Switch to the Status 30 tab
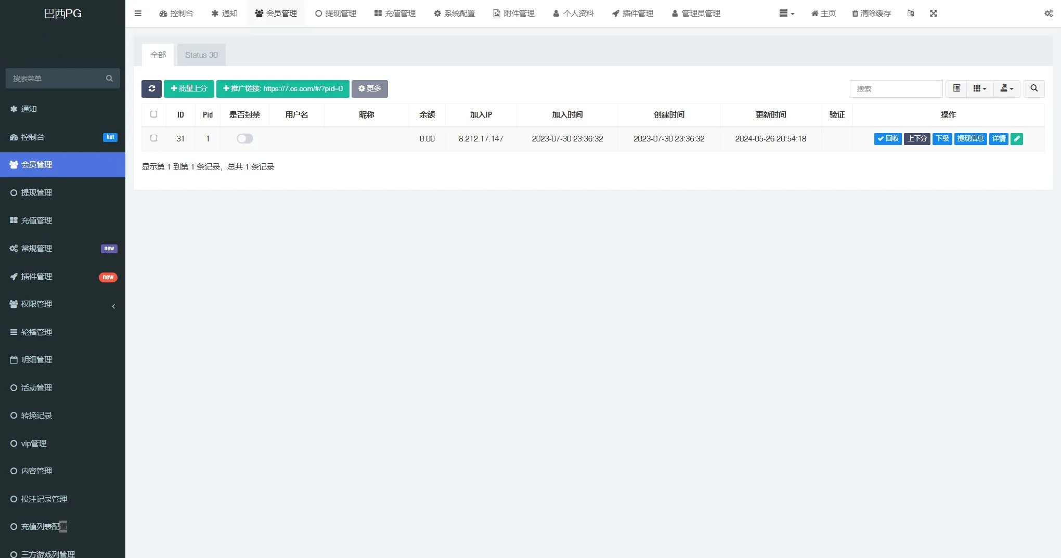This screenshot has width=1061, height=558. point(201,55)
